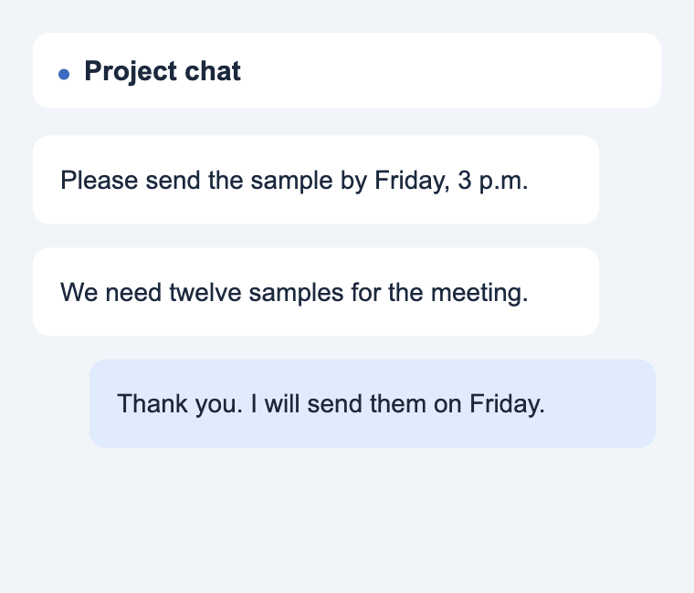Click the word 'Please' in the first message
Screen dimensions: 694x593
[100, 181]
